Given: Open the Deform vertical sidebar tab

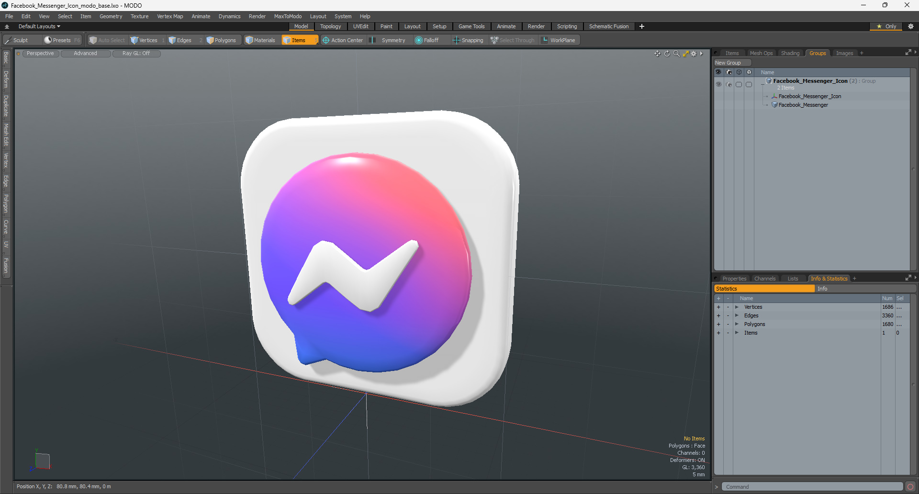Looking at the screenshot, I should (6, 79).
